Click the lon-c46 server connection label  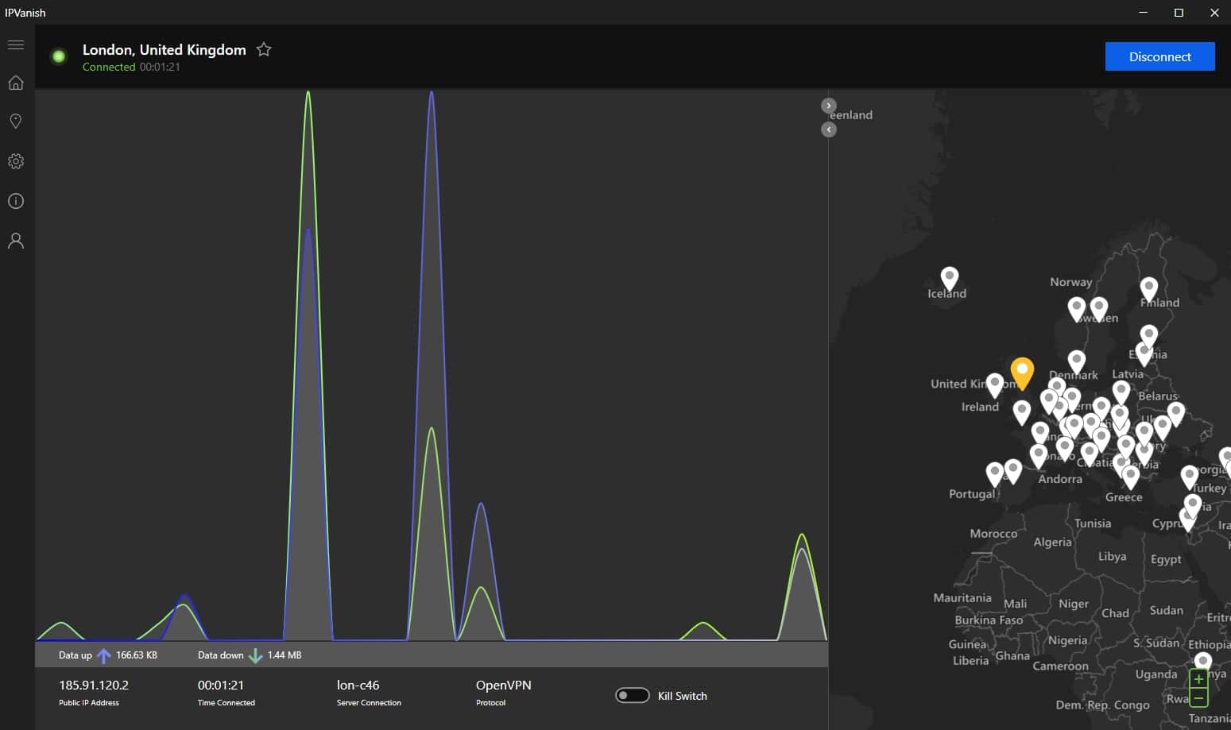tap(358, 685)
